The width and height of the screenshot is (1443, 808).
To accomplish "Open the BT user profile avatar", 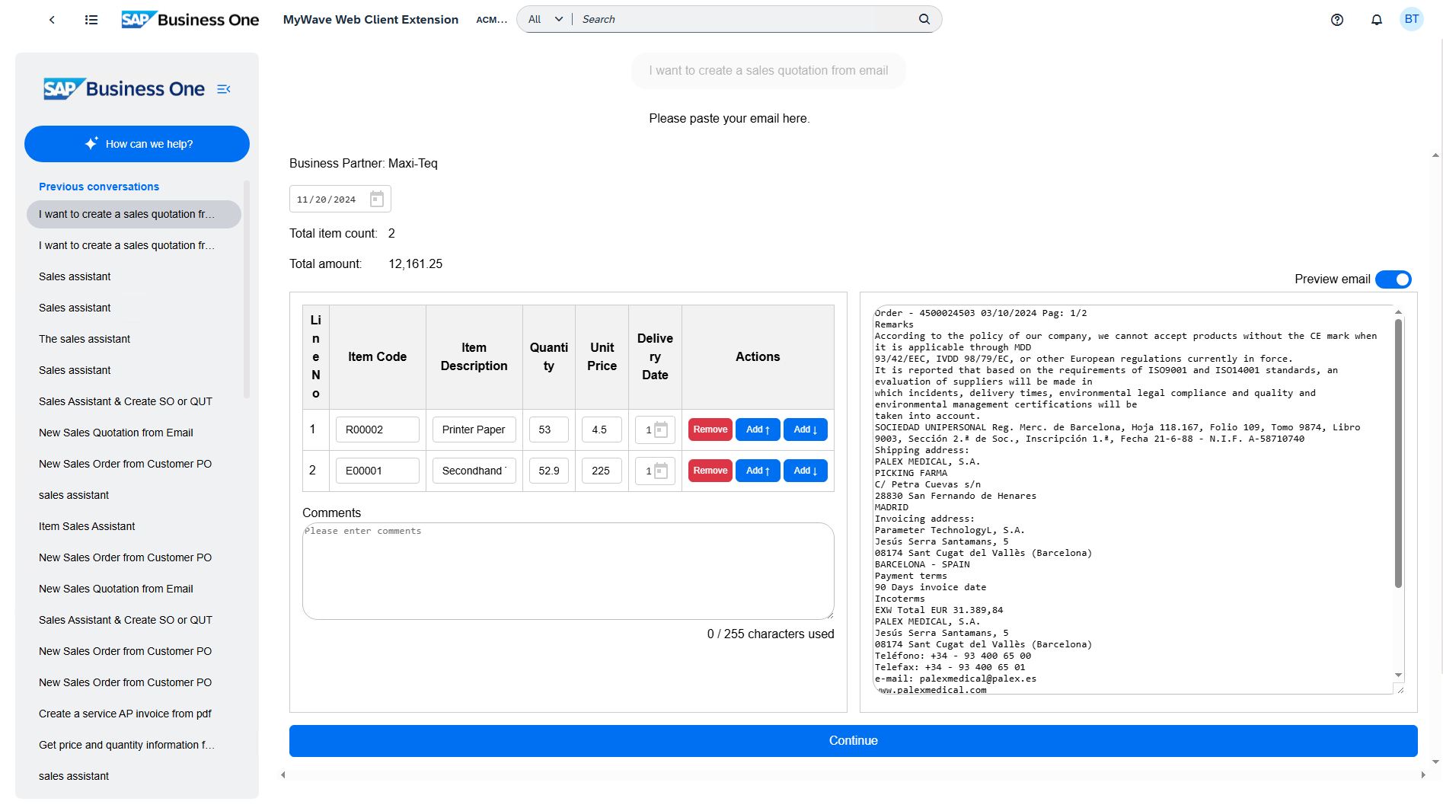I will click(x=1411, y=20).
